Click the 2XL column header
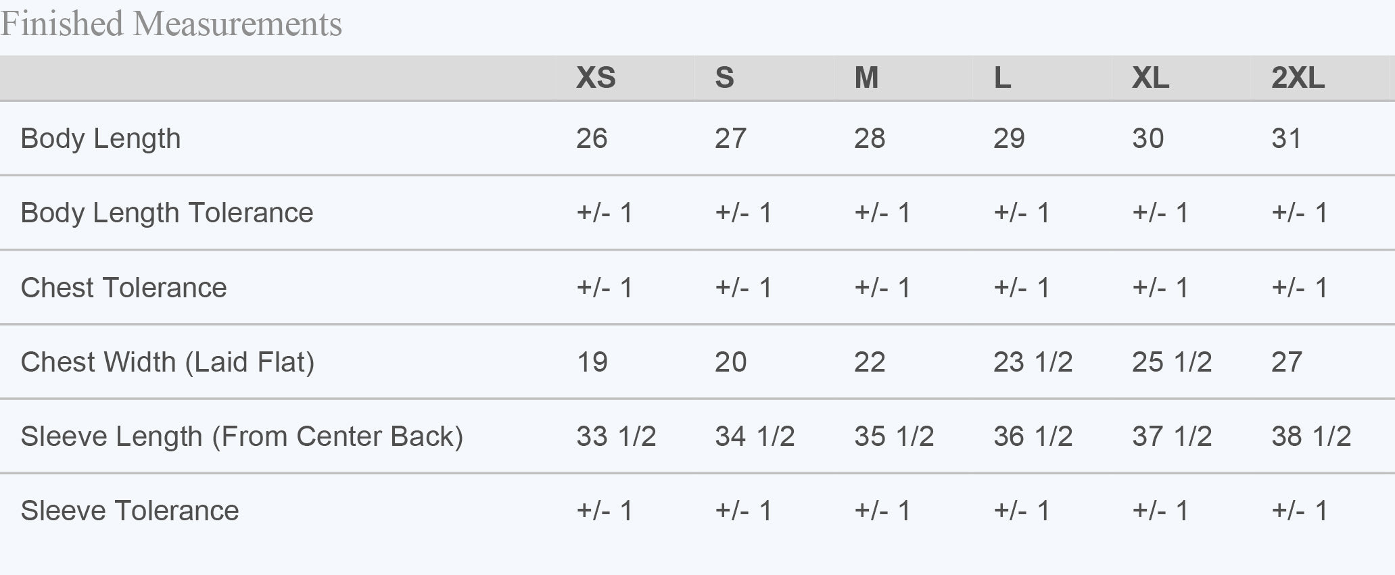The width and height of the screenshot is (1395, 575). pos(1298,78)
